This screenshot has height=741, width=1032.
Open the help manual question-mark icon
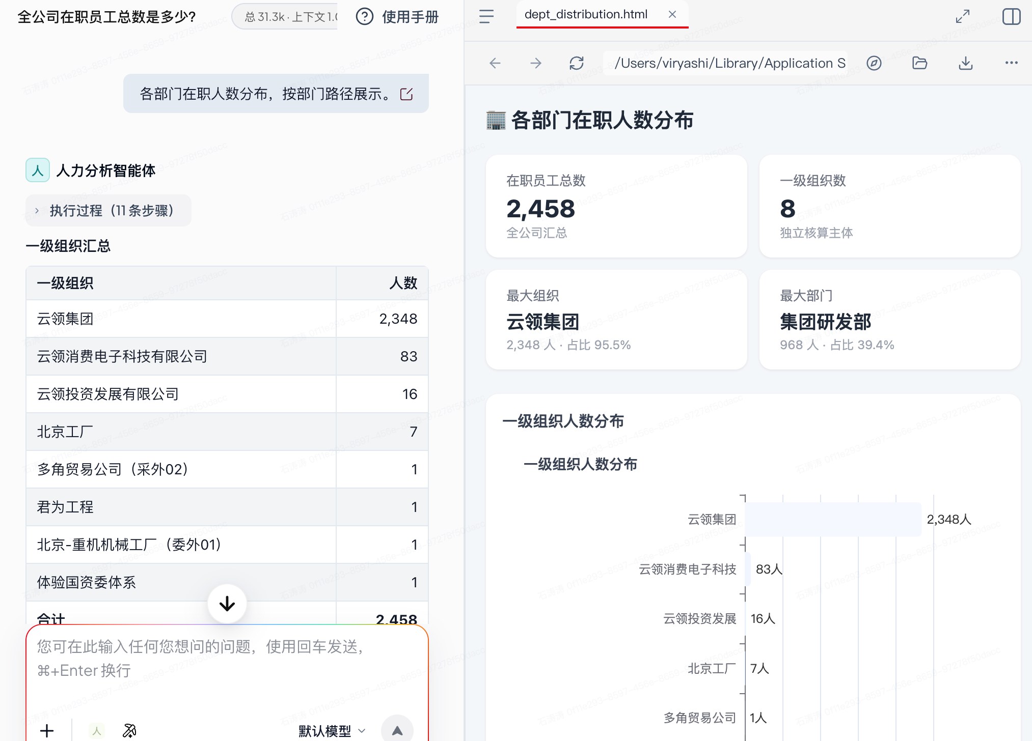[364, 17]
